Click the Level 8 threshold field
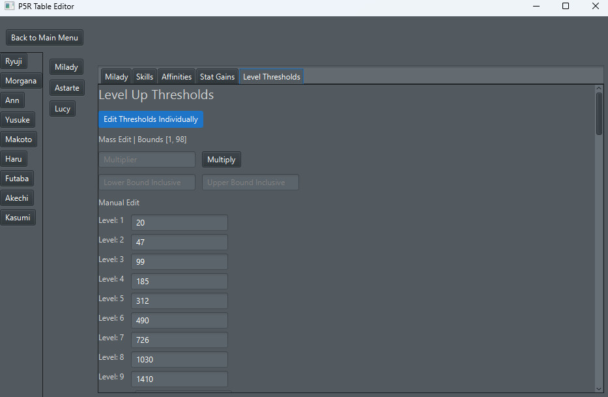608x397 pixels. (179, 360)
